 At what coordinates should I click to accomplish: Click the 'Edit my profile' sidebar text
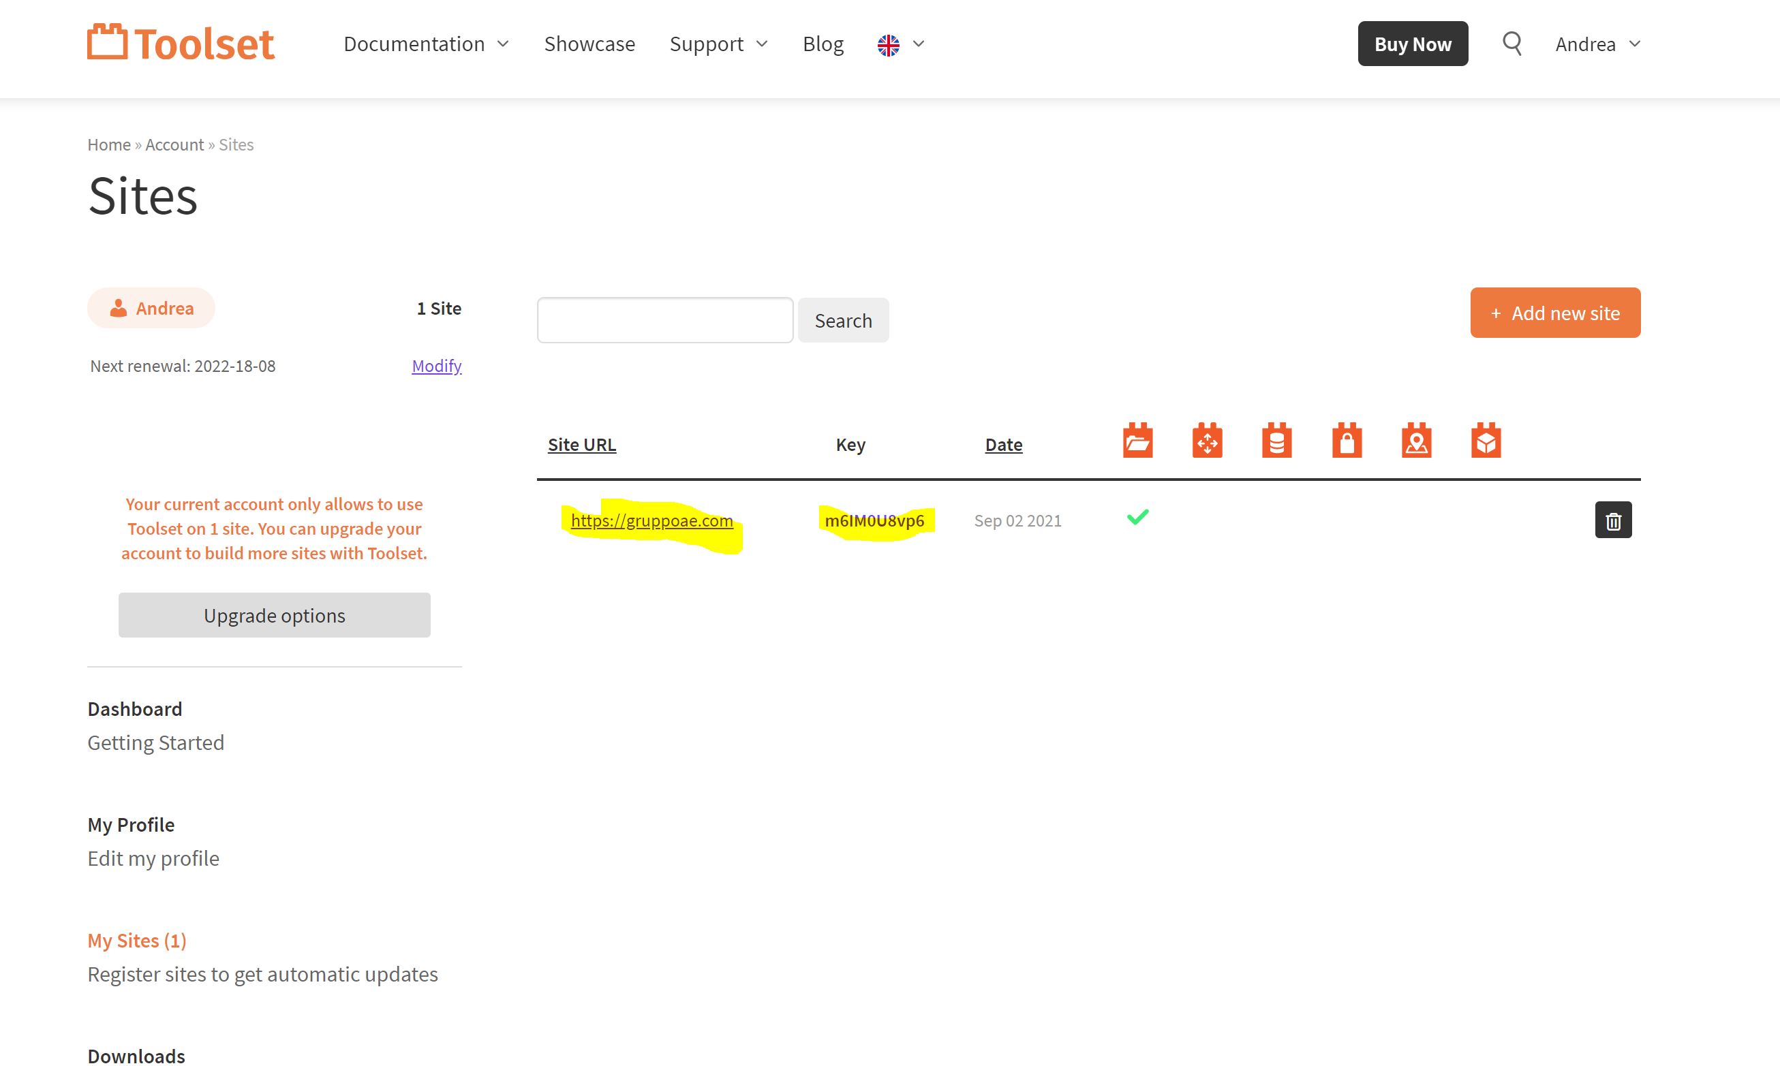click(x=153, y=858)
